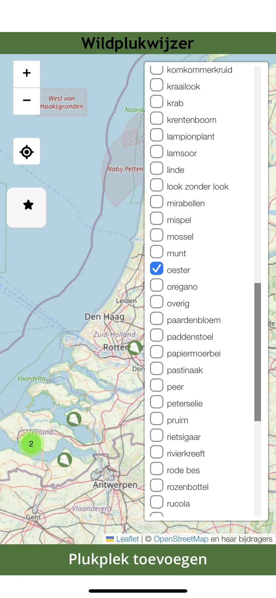Click the filter list scrollbar thumb
The width and height of the screenshot is (276, 598).
pos(258,352)
